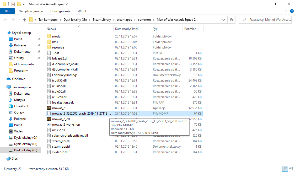295x172 pixels.
Task: Open Obiekty 3D in navigation pane
Action: coord(22,106)
